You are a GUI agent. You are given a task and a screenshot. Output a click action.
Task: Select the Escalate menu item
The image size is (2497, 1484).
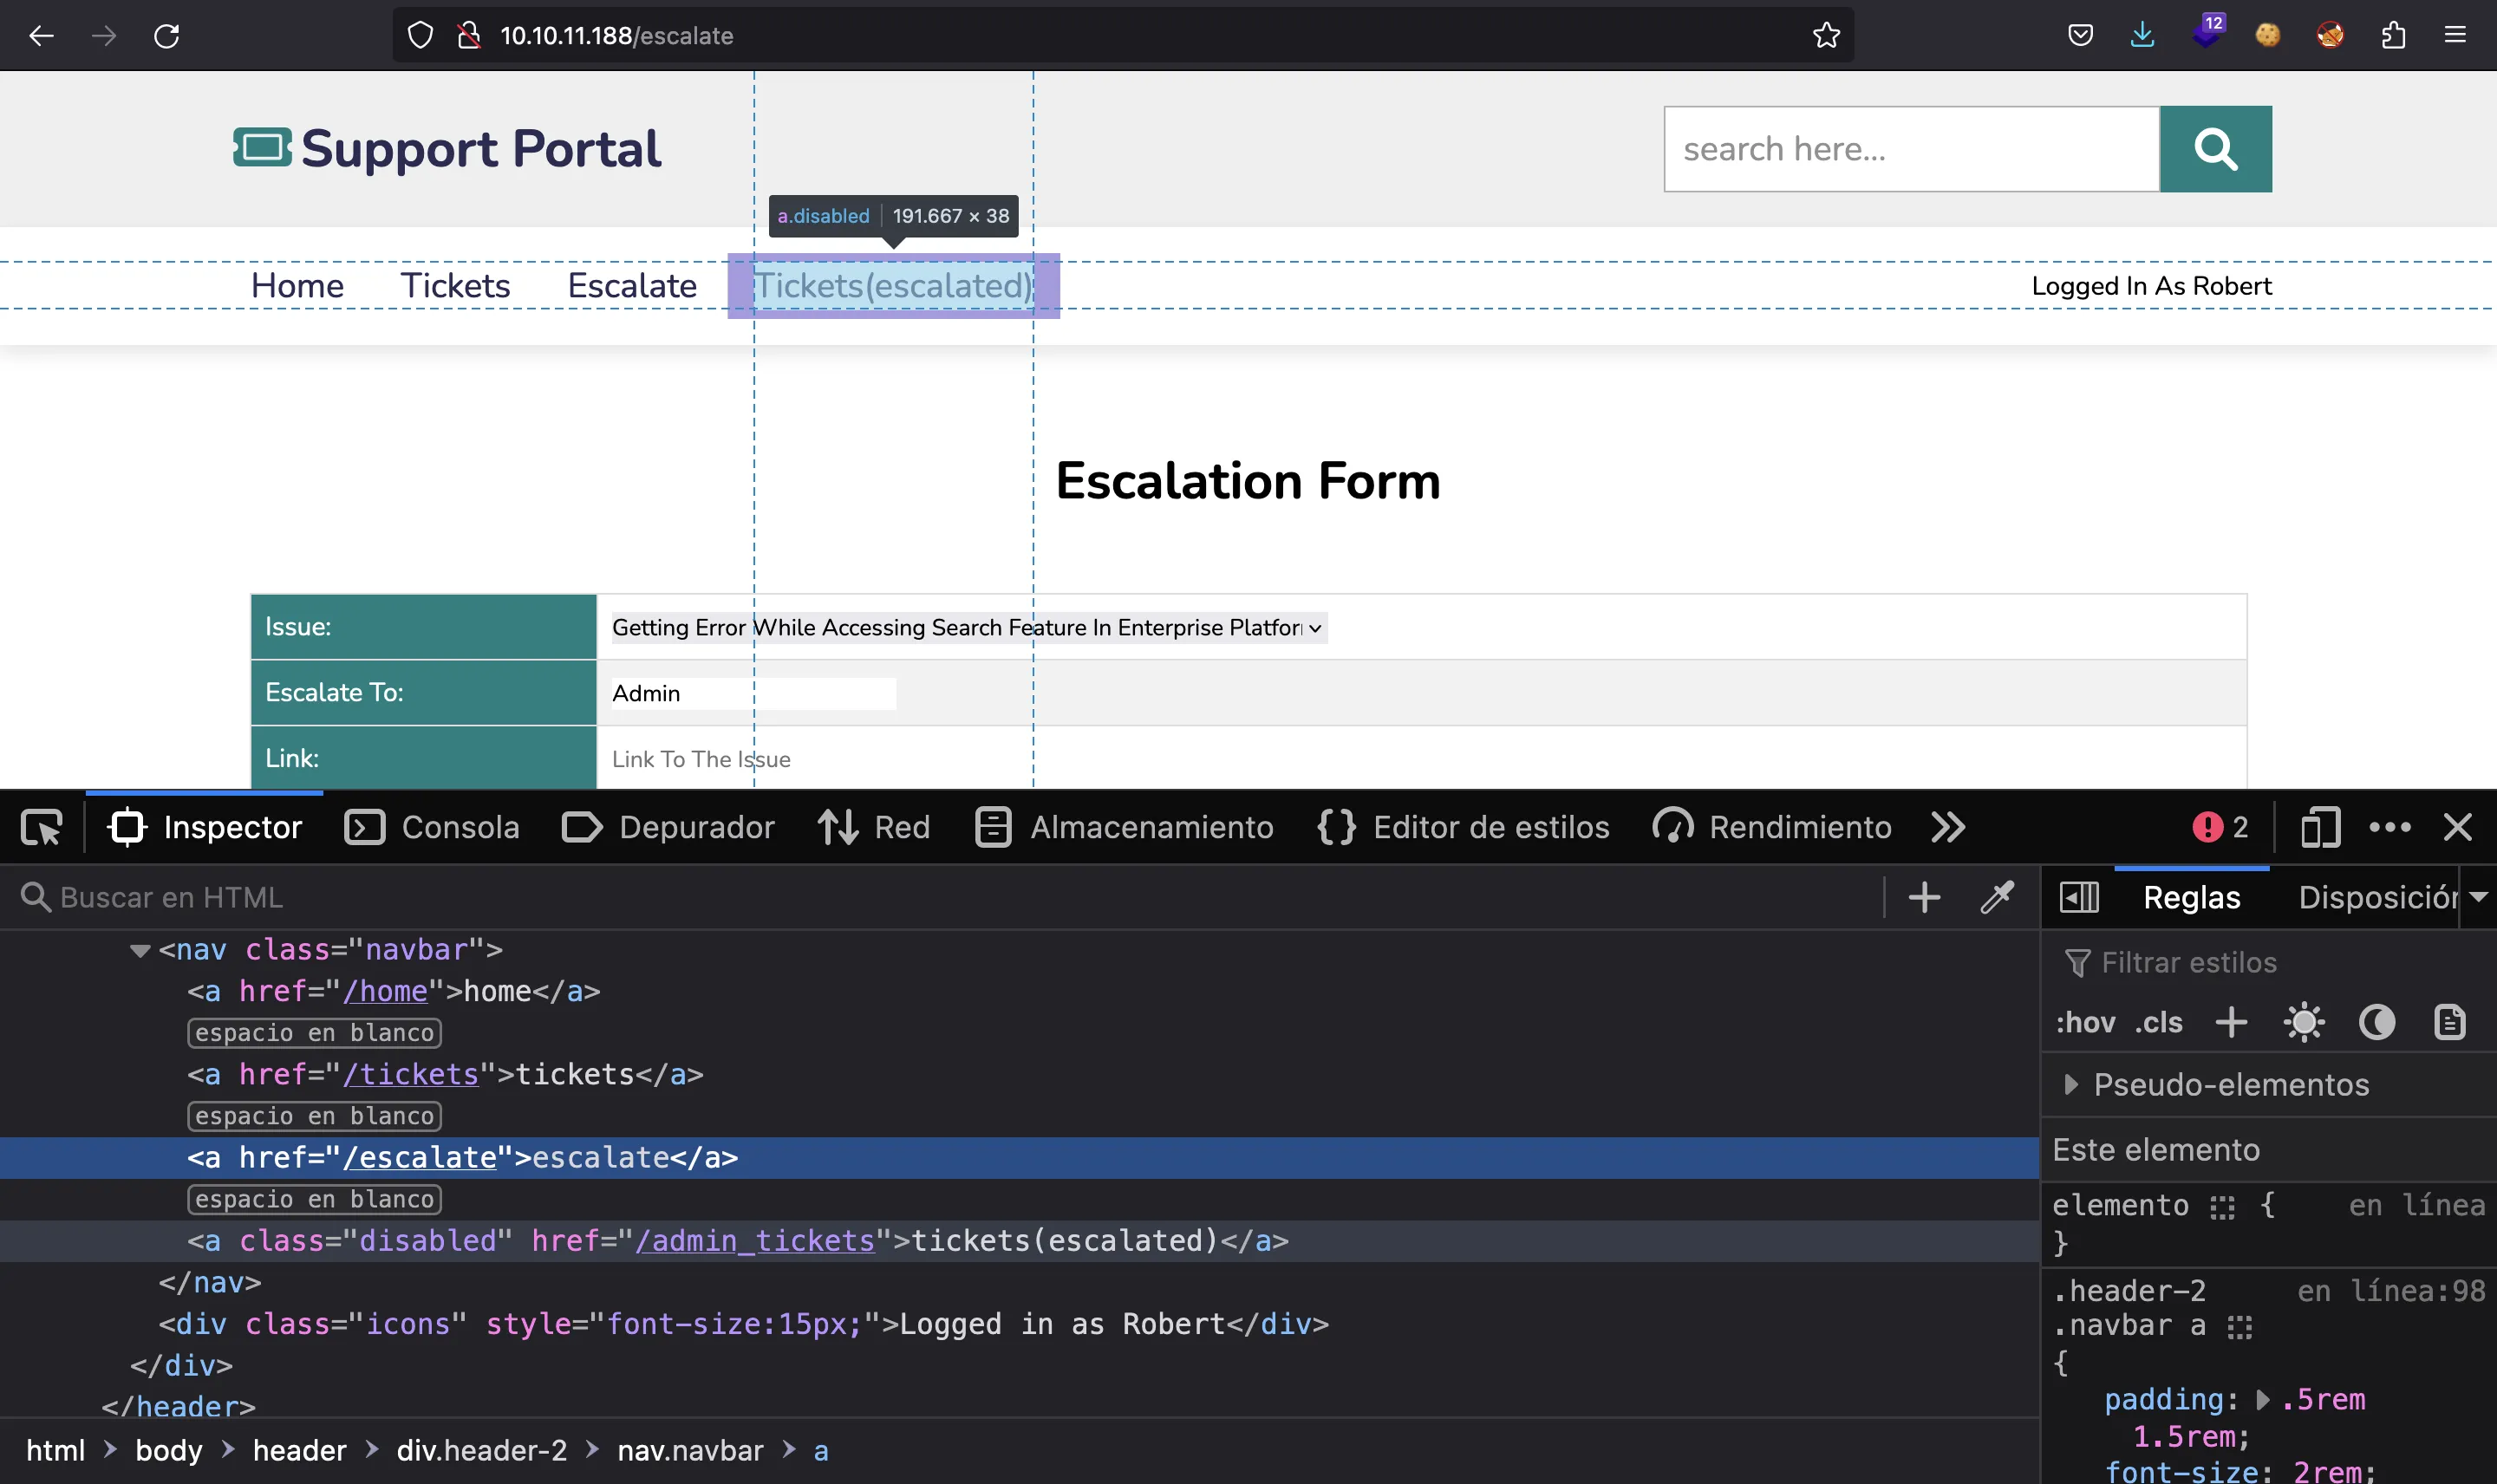tap(631, 284)
